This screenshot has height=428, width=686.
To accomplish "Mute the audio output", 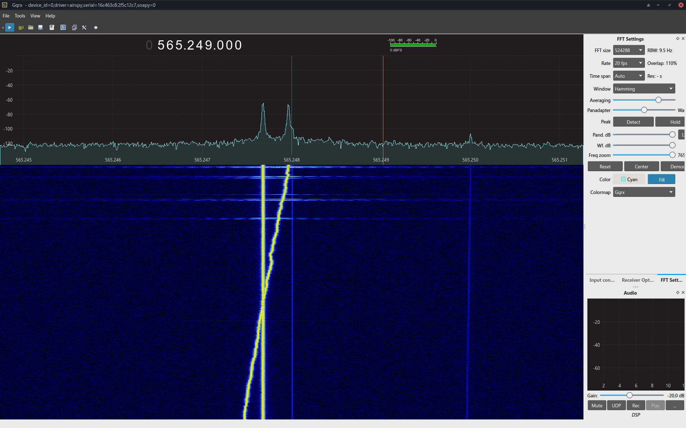I will [597, 406].
